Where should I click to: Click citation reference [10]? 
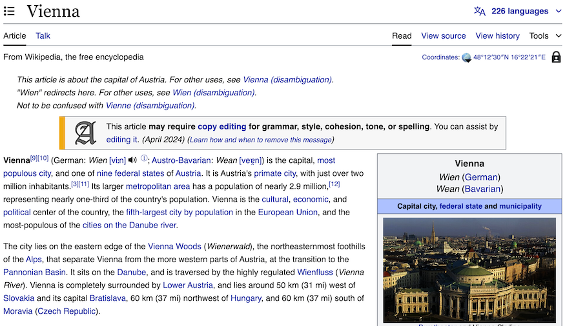pyautogui.click(x=43, y=158)
